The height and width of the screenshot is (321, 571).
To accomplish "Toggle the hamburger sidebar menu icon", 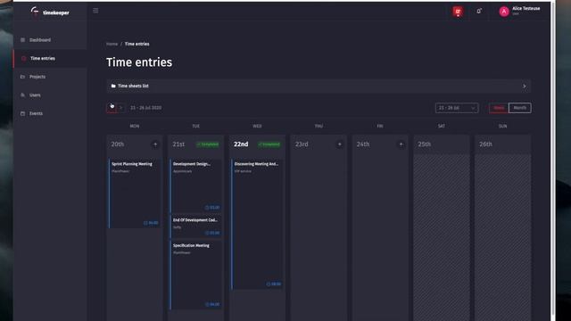I will pyautogui.click(x=95, y=11).
